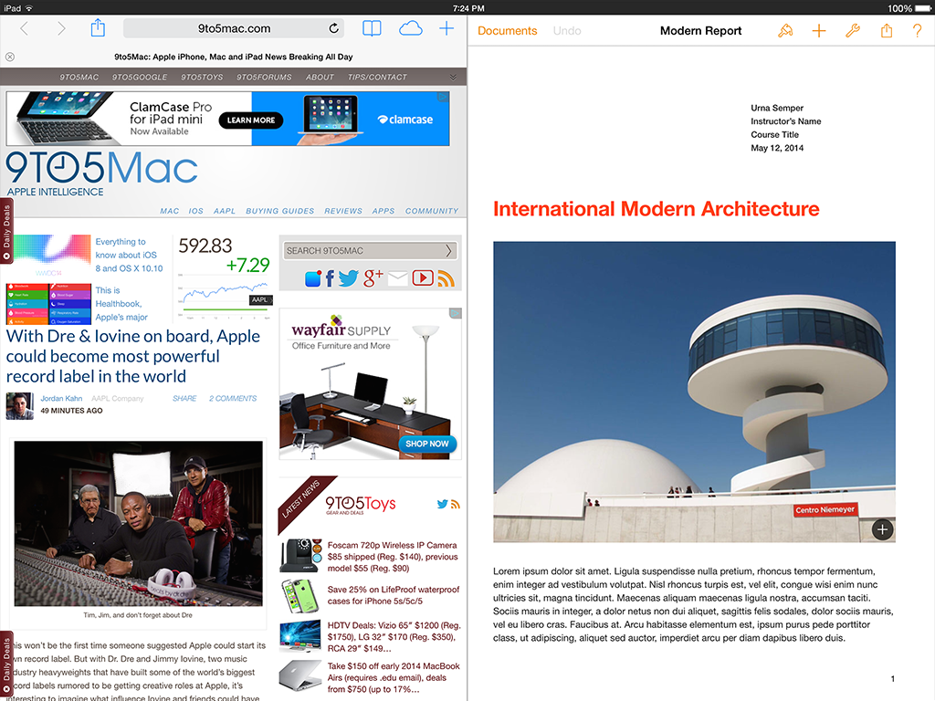Open 9to5Mac Facebook page icon
Screen dimensions: 935x701
[x=330, y=278]
